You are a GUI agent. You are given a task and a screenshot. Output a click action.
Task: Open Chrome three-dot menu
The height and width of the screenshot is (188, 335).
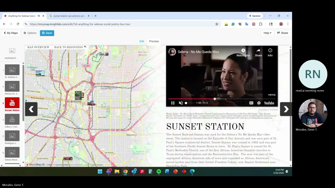(288, 24)
